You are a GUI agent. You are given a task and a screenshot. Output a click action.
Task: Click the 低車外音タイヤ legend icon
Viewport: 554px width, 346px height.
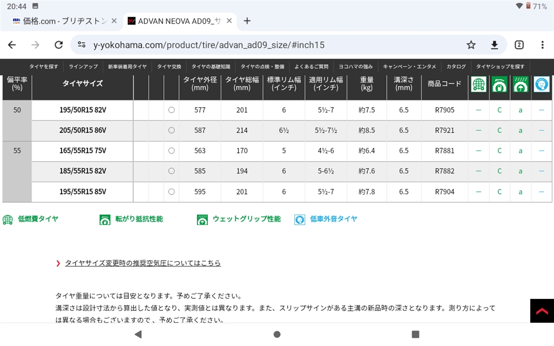[300, 219]
